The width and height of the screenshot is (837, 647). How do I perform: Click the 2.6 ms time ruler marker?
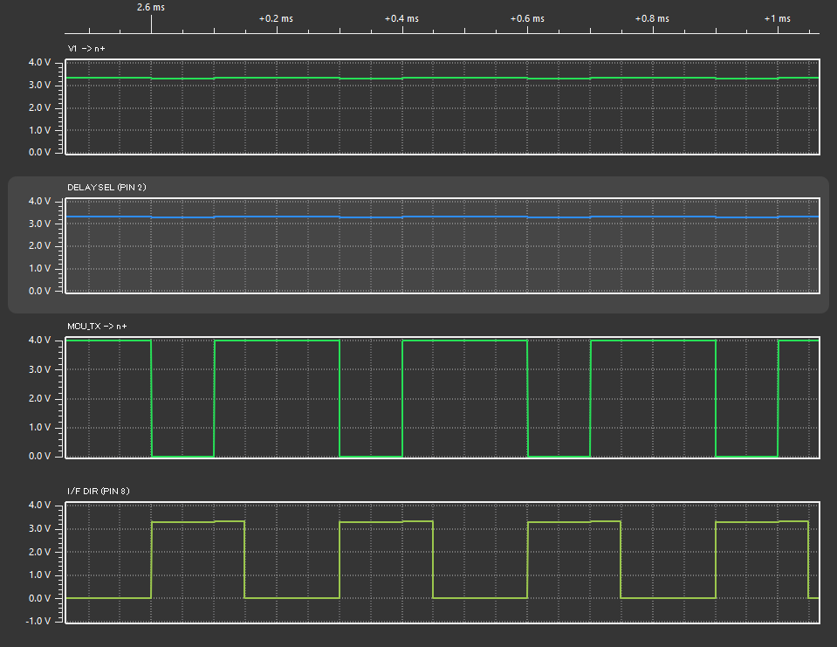[151, 7]
